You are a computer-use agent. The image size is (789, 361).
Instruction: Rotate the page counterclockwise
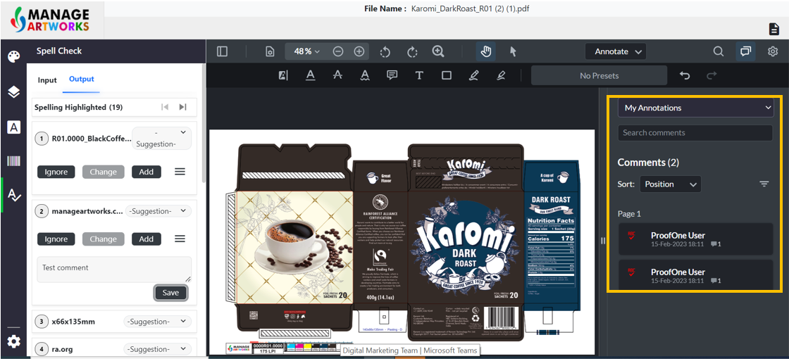pyautogui.click(x=385, y=51)
